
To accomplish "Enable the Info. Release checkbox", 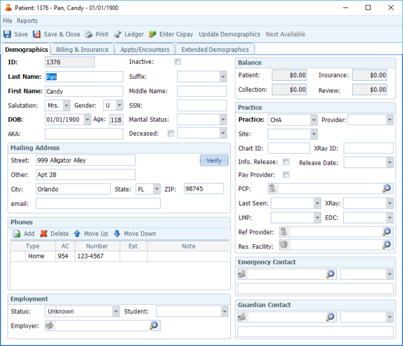I will click(286, 161).
